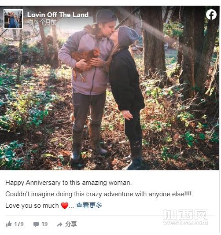The height and width of the screenshot is (235, 221).
Task: Click the red heart emoji in the caption
Action: pos(65,206)
